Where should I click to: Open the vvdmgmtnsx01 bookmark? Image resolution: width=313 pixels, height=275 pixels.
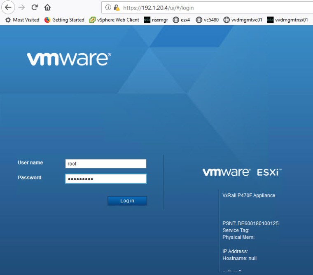point(287,20)
